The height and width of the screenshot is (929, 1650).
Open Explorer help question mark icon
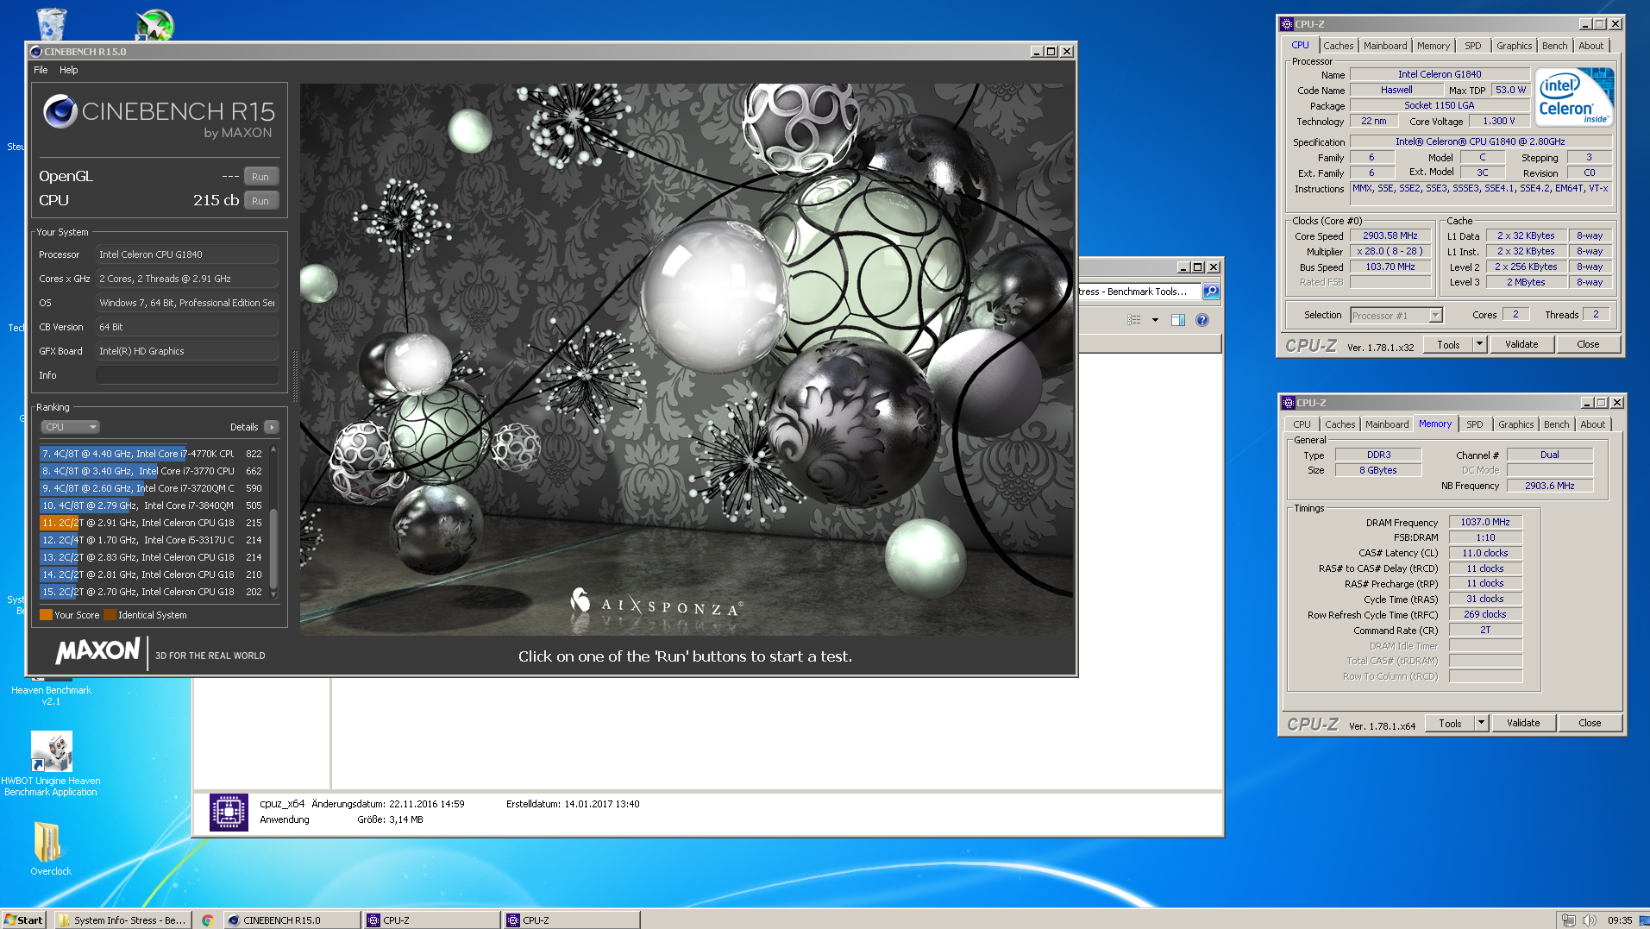point(1202,320)
